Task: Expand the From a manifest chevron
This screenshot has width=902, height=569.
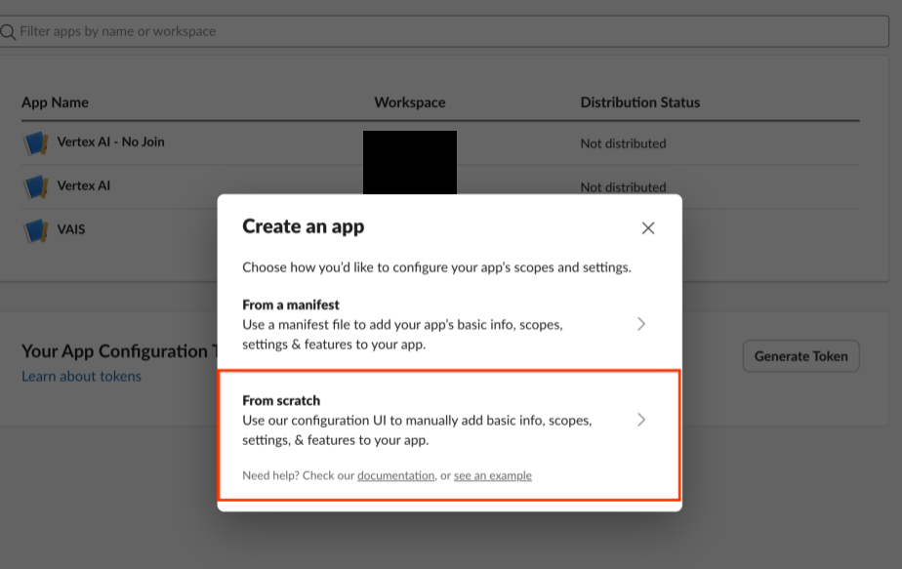Action: pos(641,324)
